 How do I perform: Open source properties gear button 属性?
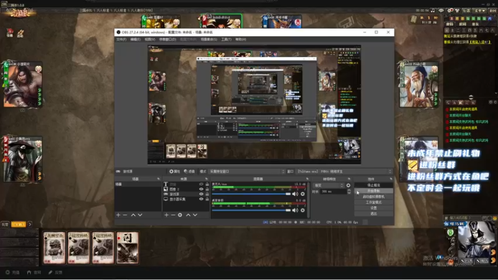[174, 172]
